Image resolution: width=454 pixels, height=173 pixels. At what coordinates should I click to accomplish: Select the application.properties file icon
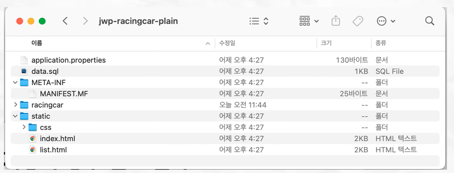(24, 60)
